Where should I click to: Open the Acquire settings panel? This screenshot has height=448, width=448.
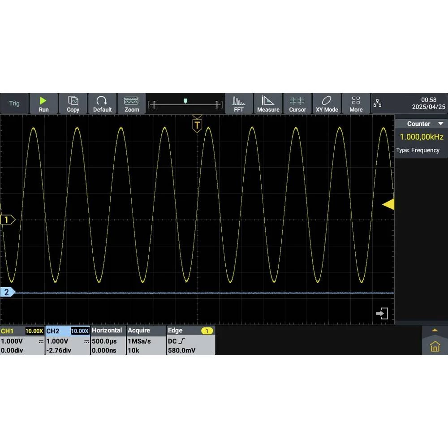click(x=146, y=340)
